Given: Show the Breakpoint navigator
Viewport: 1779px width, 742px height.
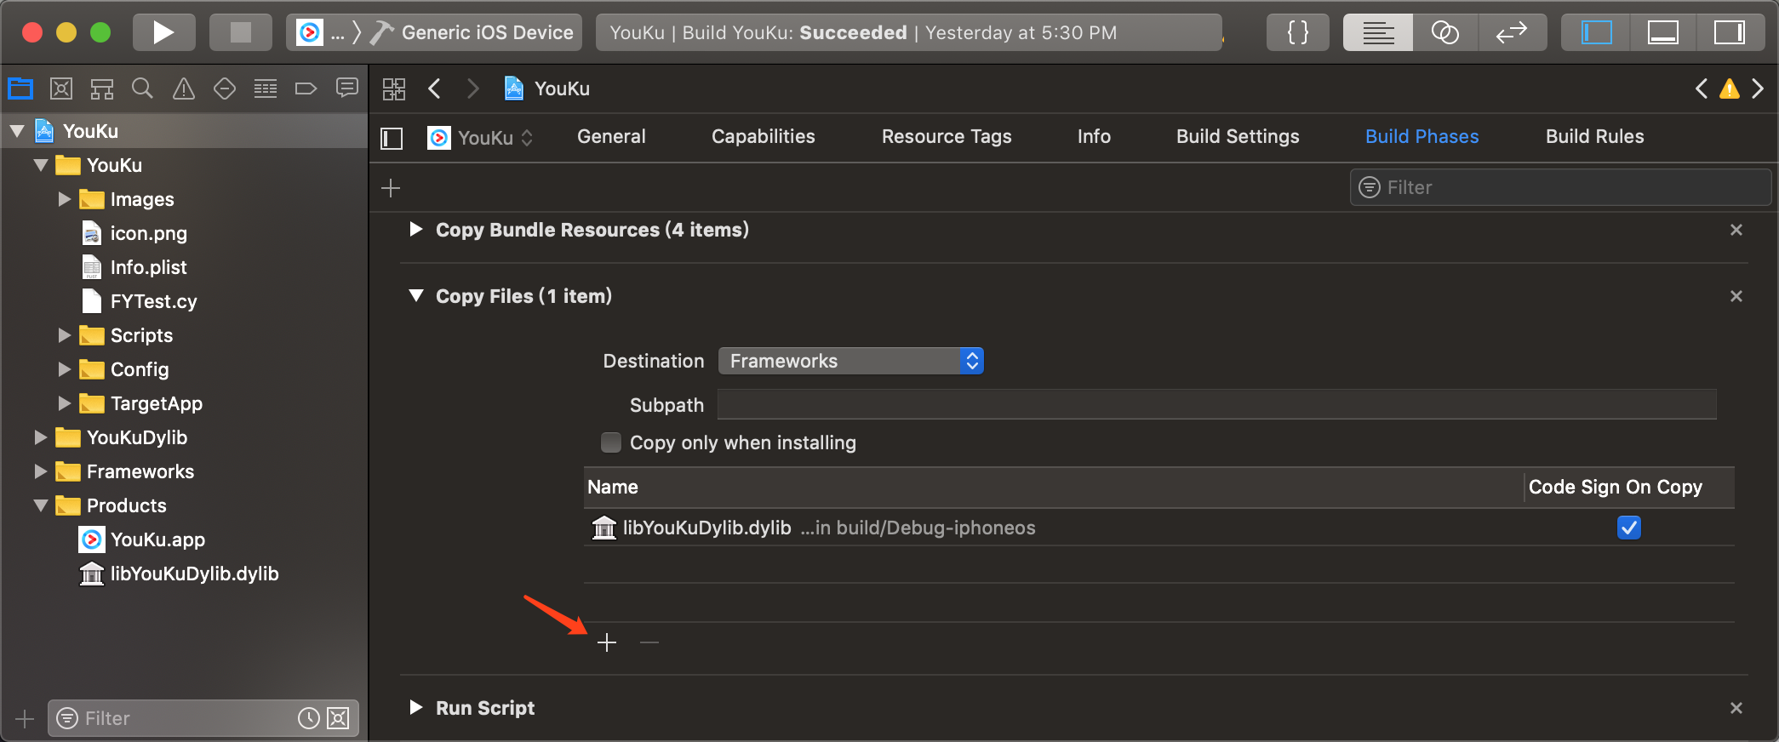Looking at the screenshot, I should tap(306, 88).
